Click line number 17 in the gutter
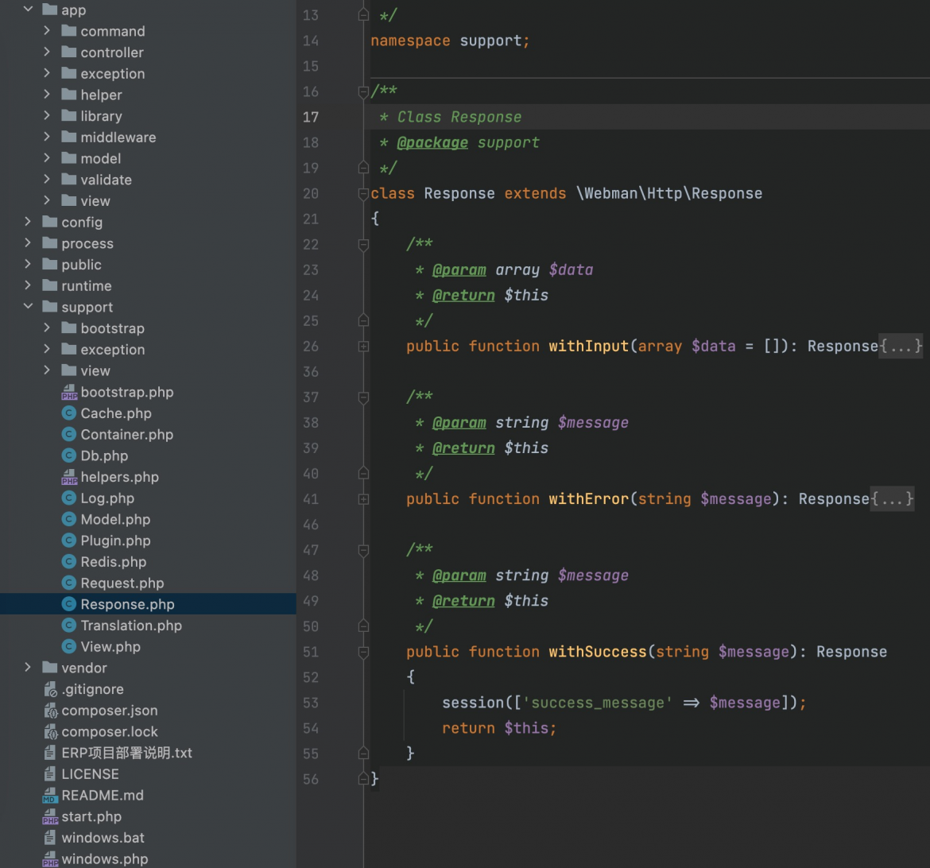The height and width of the screenshot is (868, 930). pyautogui.click(x=311, y=118)
